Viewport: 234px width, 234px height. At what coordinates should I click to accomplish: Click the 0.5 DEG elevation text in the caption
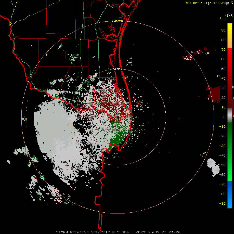tap(120, 232)
